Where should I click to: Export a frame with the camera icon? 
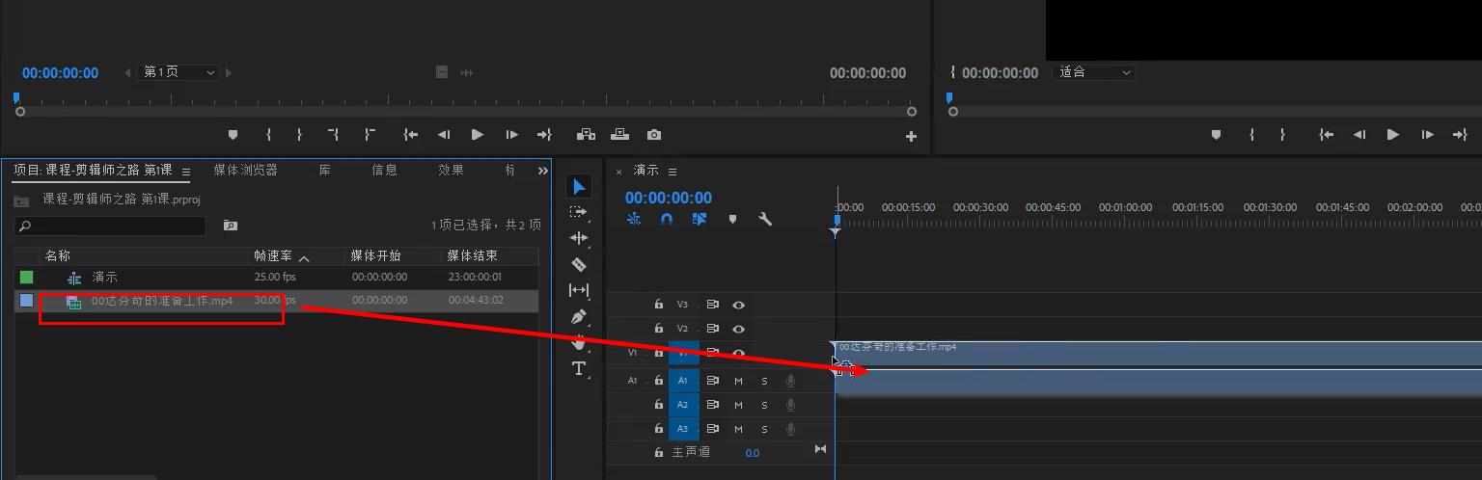[x=654, y=135]
